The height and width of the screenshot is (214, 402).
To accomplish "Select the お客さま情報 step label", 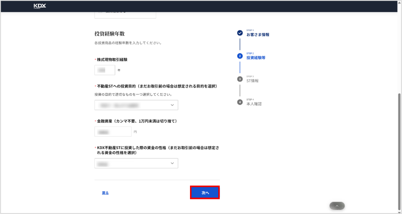I will pyautogui.click(x=258, y=35).
